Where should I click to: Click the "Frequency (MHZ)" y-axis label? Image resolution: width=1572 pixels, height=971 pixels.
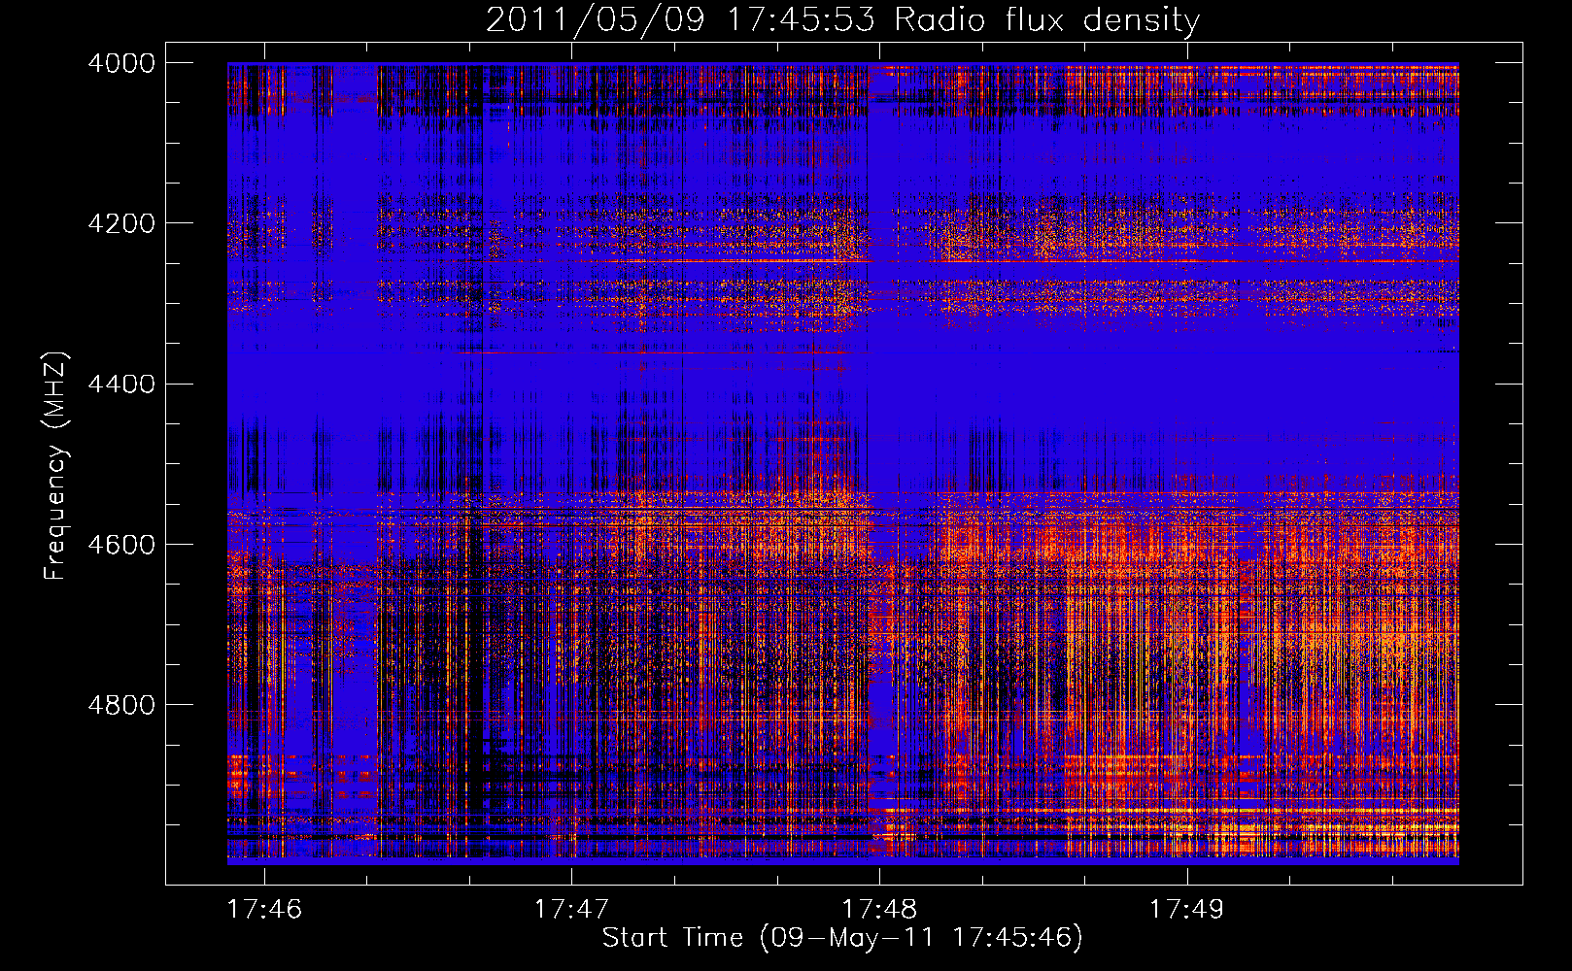coord(55,466)
